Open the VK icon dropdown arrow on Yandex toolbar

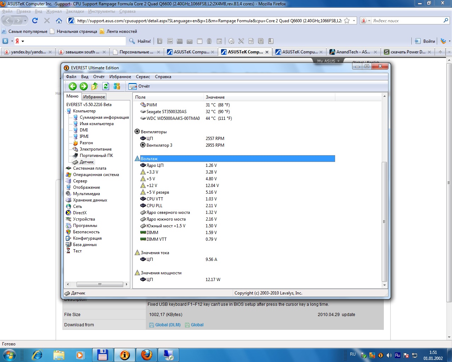click(x=12, y=41)
